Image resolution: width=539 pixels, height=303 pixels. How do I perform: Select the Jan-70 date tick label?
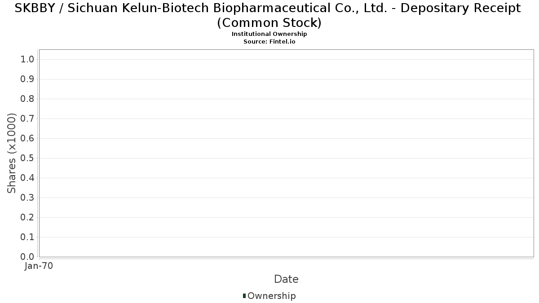[39, 266]
